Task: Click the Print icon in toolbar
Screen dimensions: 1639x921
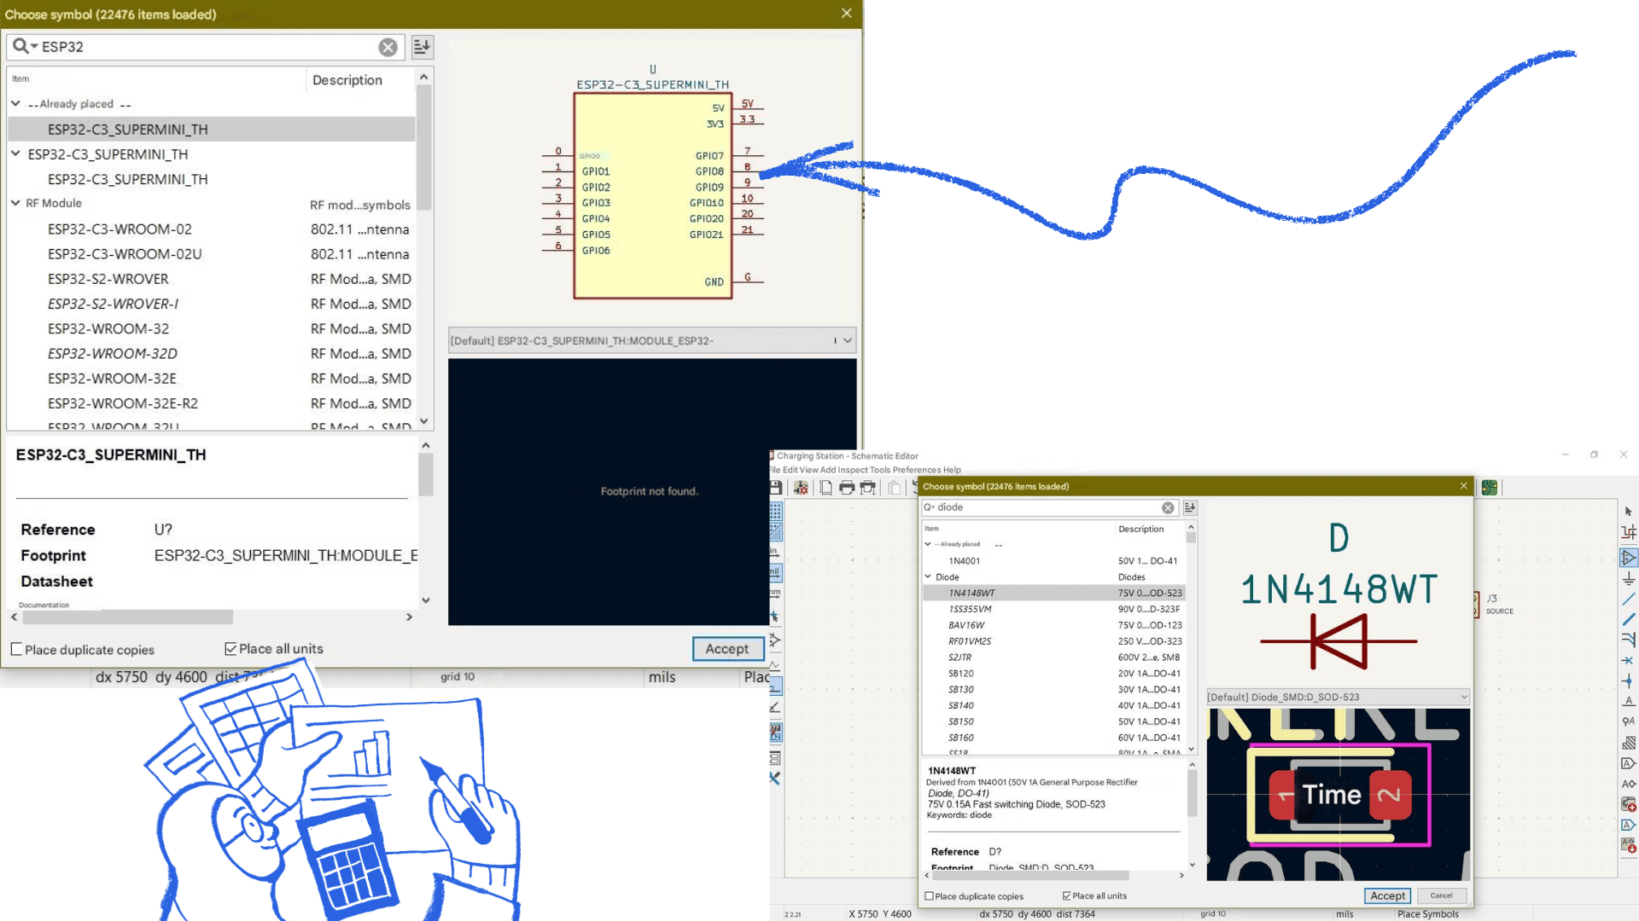Action: pyautogui.click(x=847, y=487)
